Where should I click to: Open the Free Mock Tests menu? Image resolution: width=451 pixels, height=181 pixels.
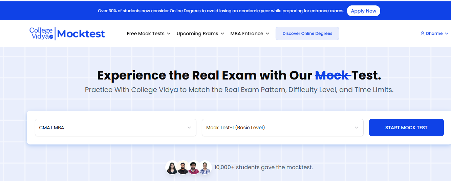tap(149, 33)
